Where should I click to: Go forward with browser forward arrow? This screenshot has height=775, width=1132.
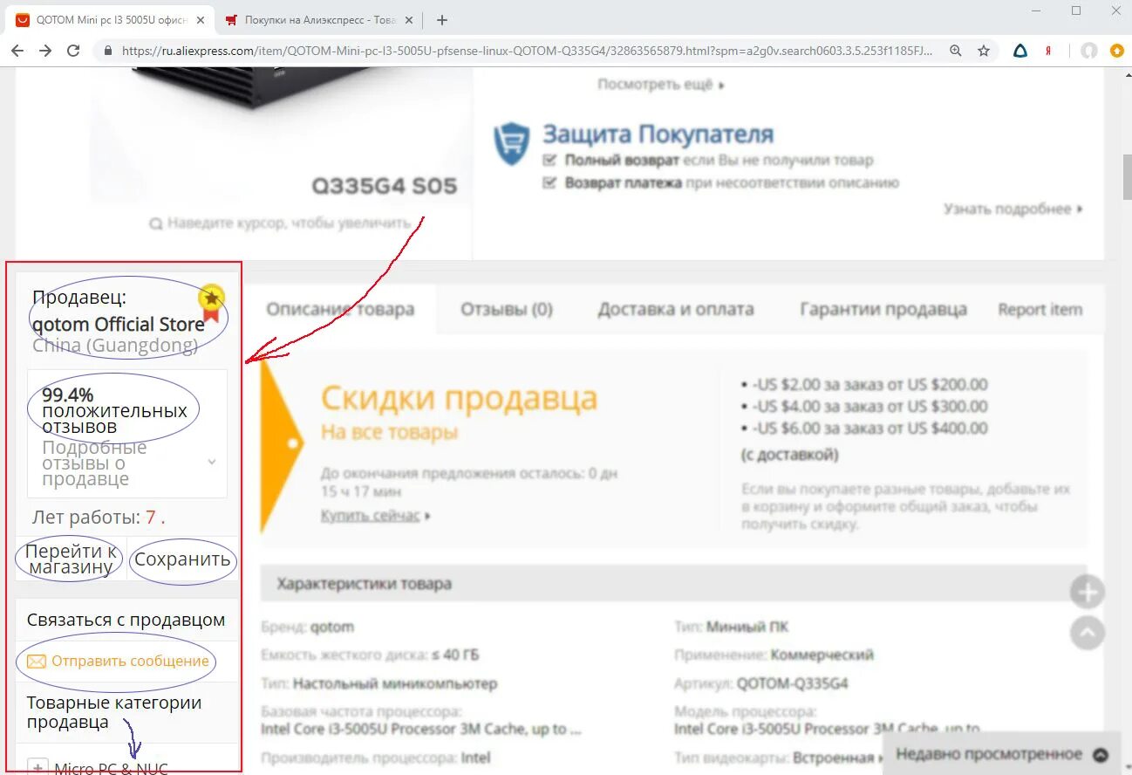(x=45, y=51)
